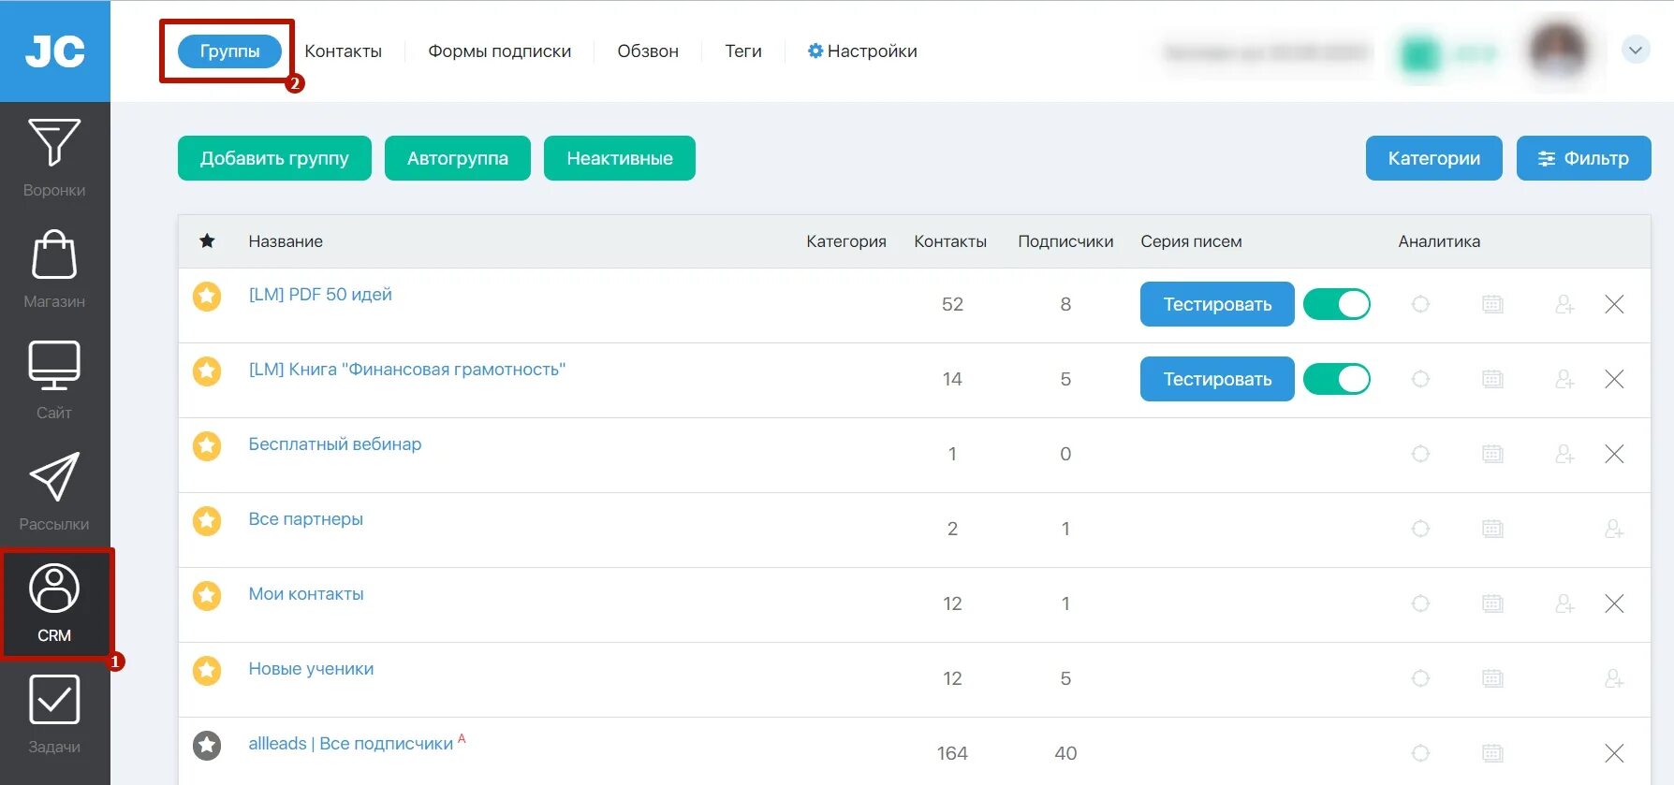
Task: Click Тестировать for Книга Финансовая грамотность
Action: (1217, 379)
